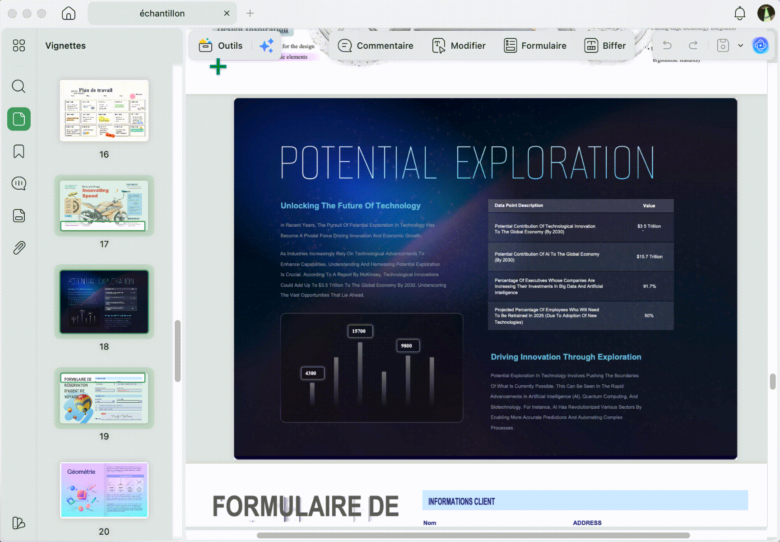Open the Outils tools menu
The image size is (780, 542).
coord(221,46)
